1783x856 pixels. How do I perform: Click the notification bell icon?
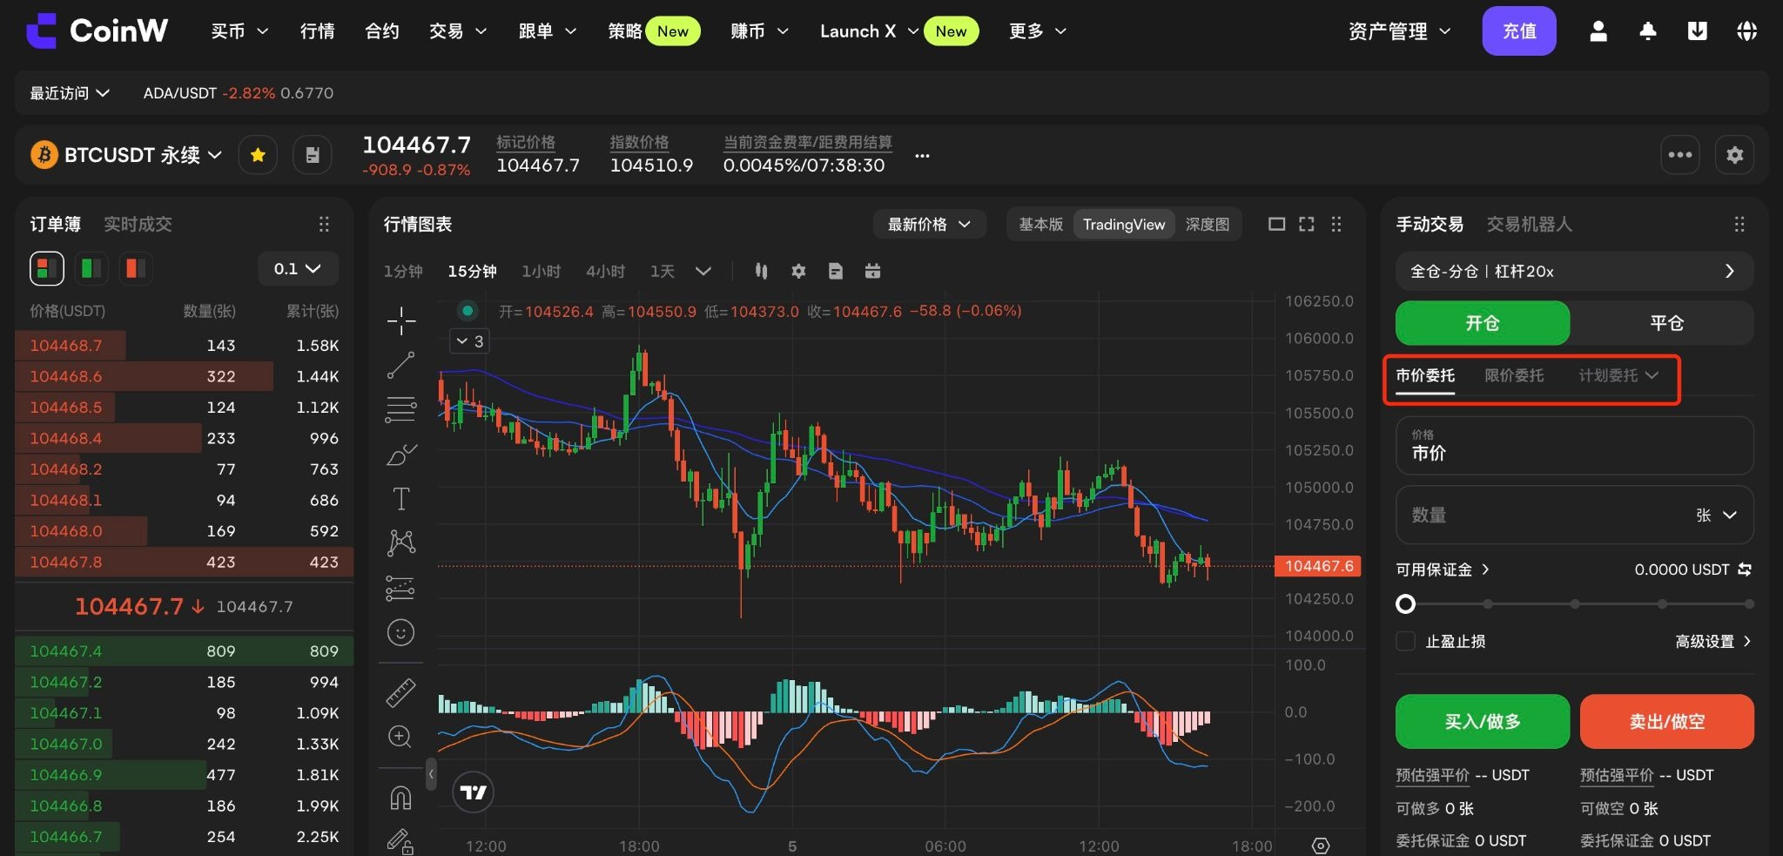click(x=1648, y=31)
